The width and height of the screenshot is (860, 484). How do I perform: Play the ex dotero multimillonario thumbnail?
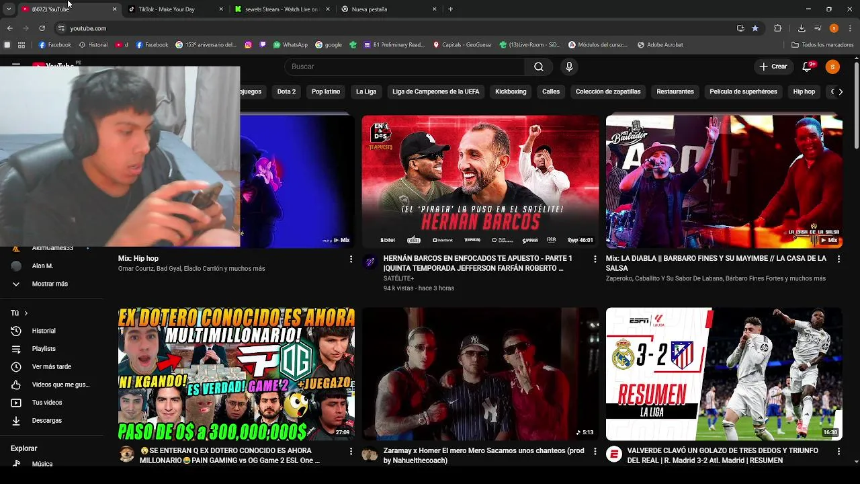pos(236,374)
